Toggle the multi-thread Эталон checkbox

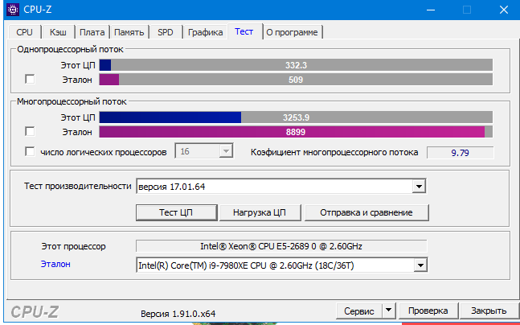pos(31,132)
